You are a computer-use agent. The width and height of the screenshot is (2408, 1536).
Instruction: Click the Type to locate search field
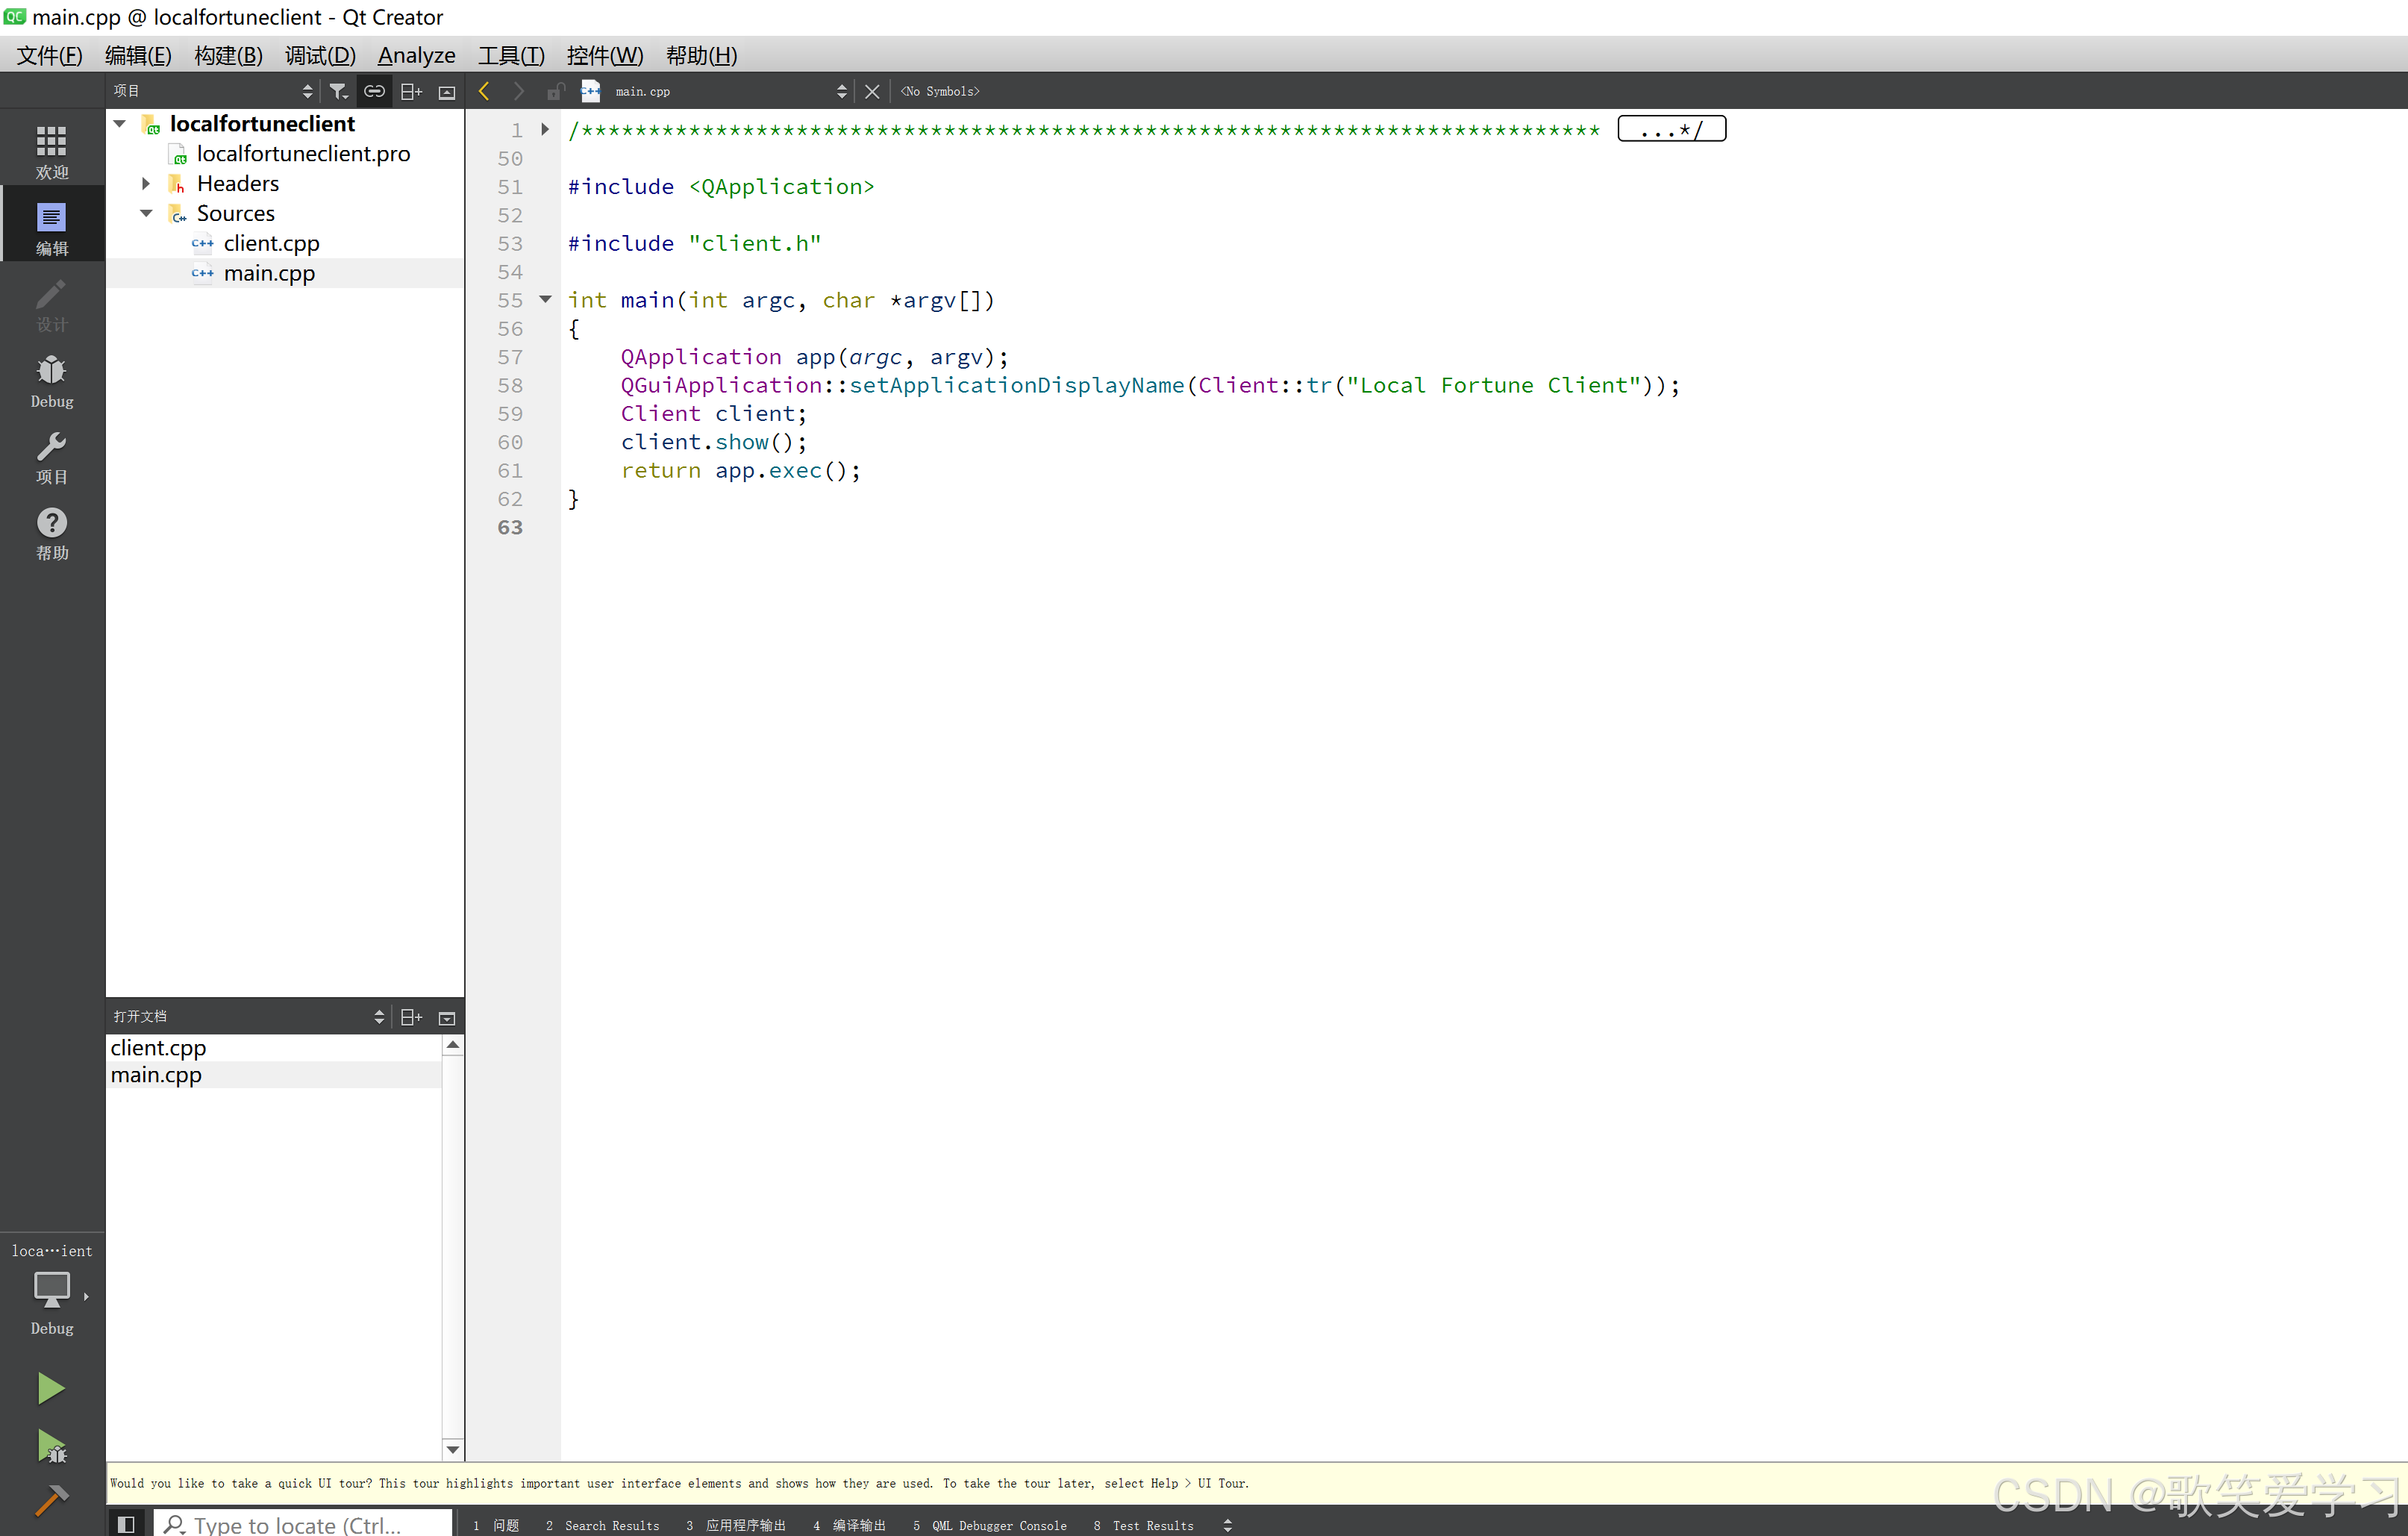pyautogui.click(x=300, y=1524)
